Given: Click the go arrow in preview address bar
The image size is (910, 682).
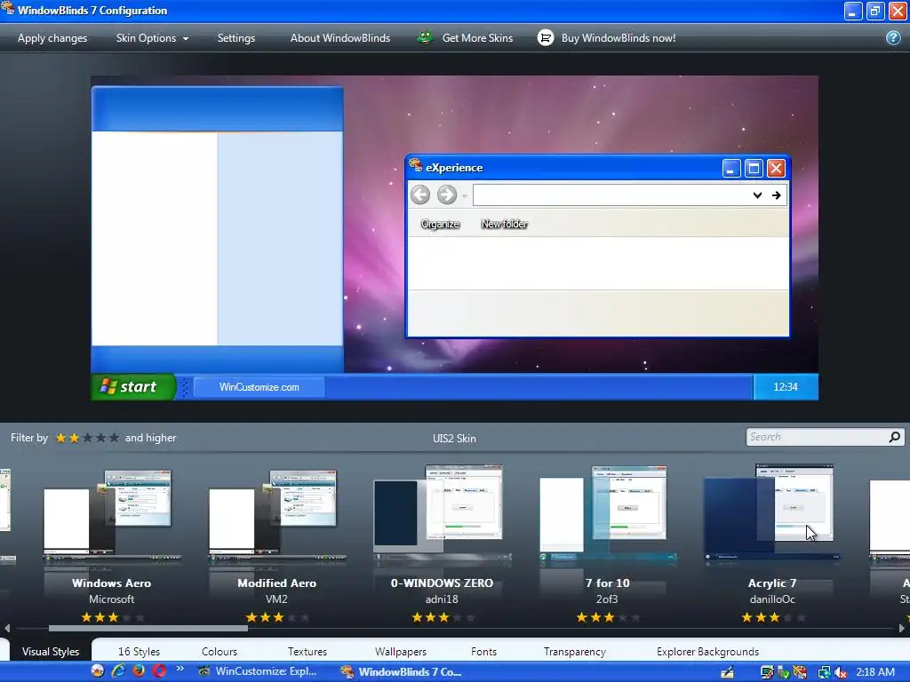Looking at the screenshot, I should tap(776, 195).
